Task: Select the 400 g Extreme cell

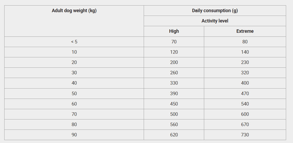Action: click(245, 83)
